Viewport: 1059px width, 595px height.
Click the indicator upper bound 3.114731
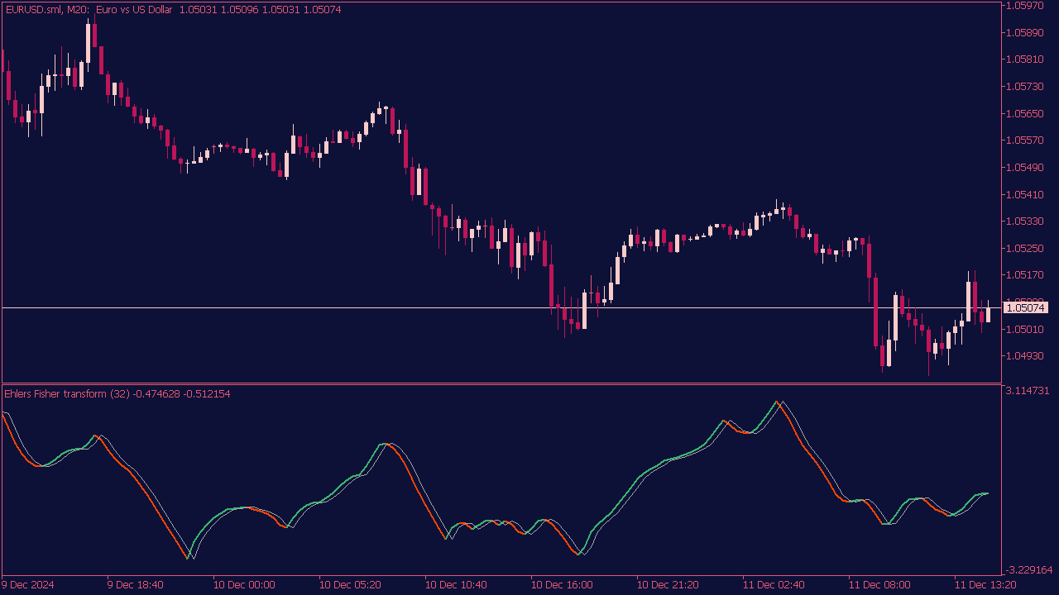point(1028,391)
